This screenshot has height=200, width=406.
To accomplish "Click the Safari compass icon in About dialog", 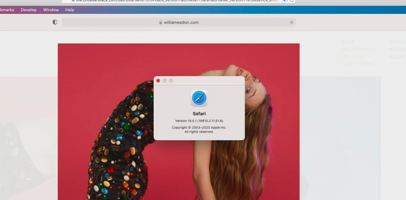I will (x=199, y=98).
